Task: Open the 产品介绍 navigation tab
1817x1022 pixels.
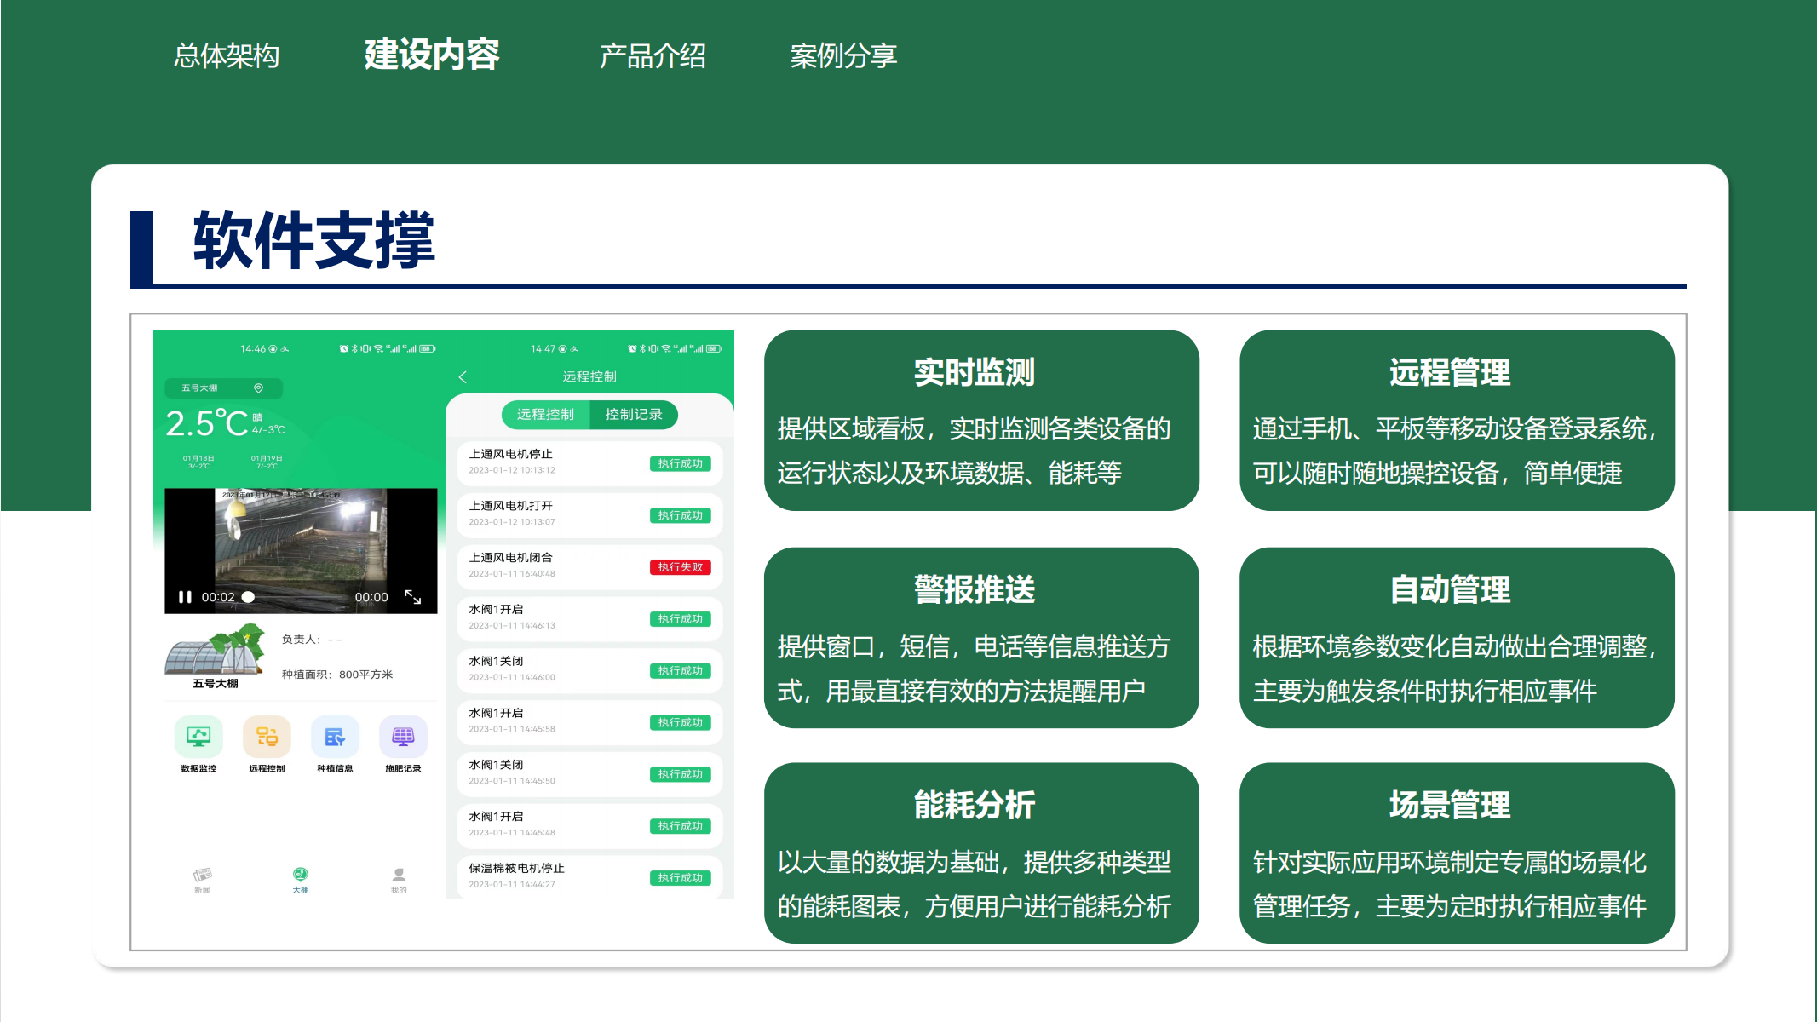Action: click(653, 56)
